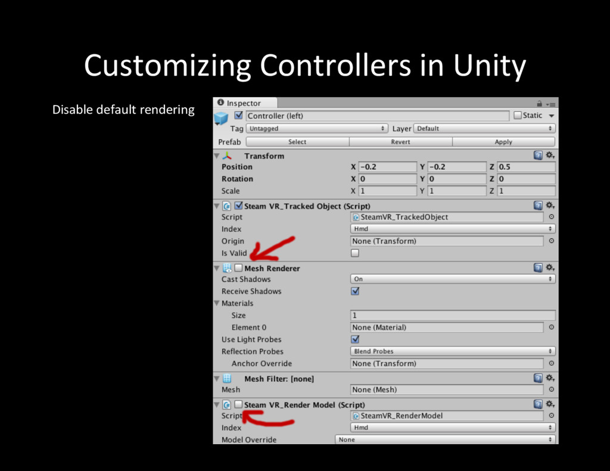Click the Mesh Renderer component icon
Screen dimensions: 610x471
point(227,268)
